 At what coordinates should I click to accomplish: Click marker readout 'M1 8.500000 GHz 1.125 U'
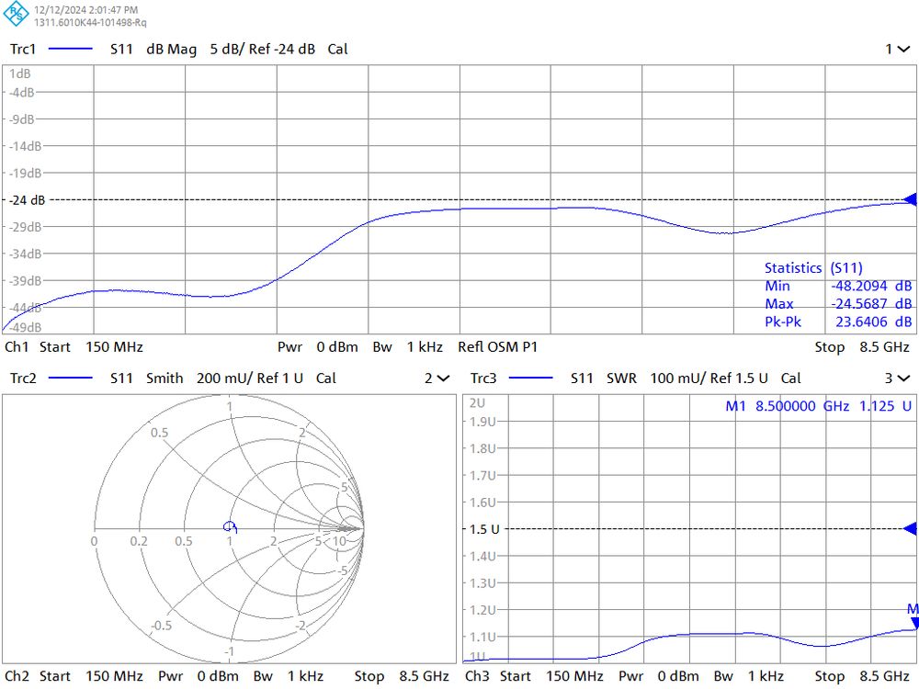click(818, 406)
